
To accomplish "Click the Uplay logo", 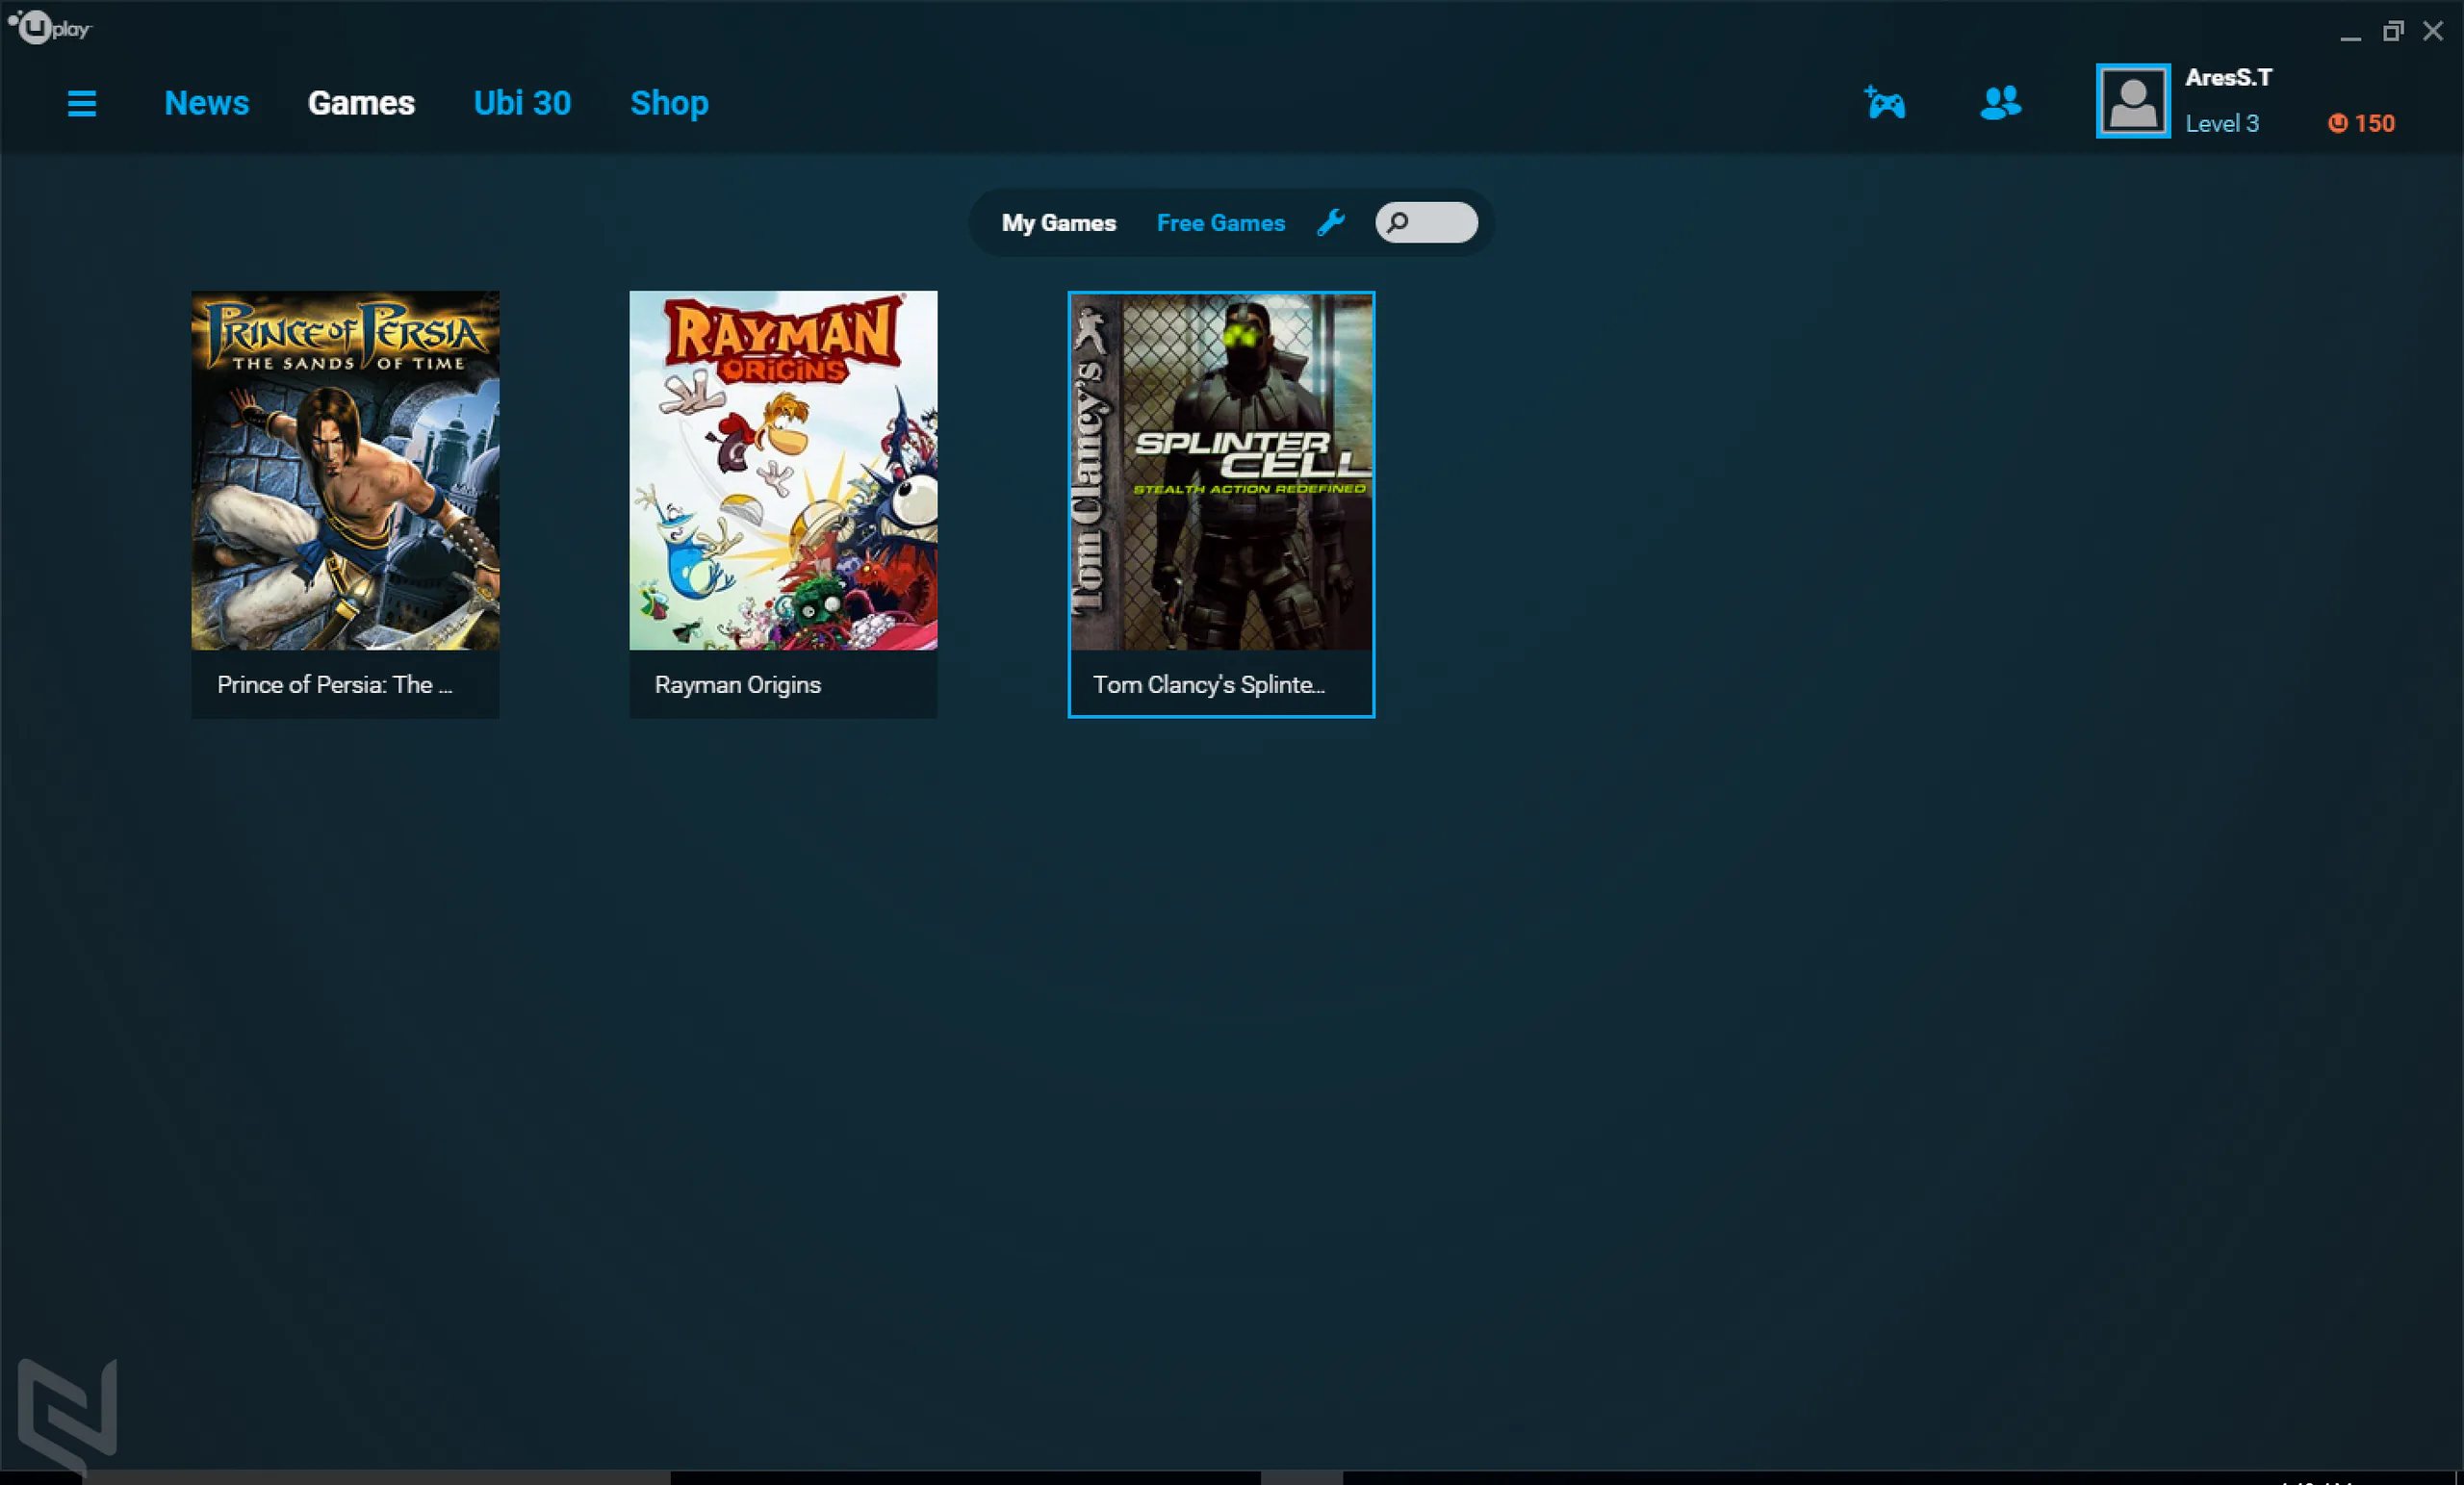I will (x=49, y=27).
